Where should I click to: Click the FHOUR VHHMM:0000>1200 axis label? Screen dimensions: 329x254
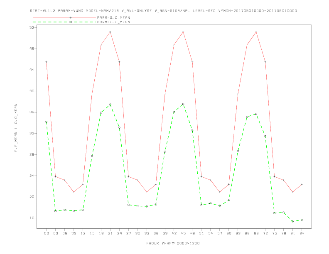(173, 243)
